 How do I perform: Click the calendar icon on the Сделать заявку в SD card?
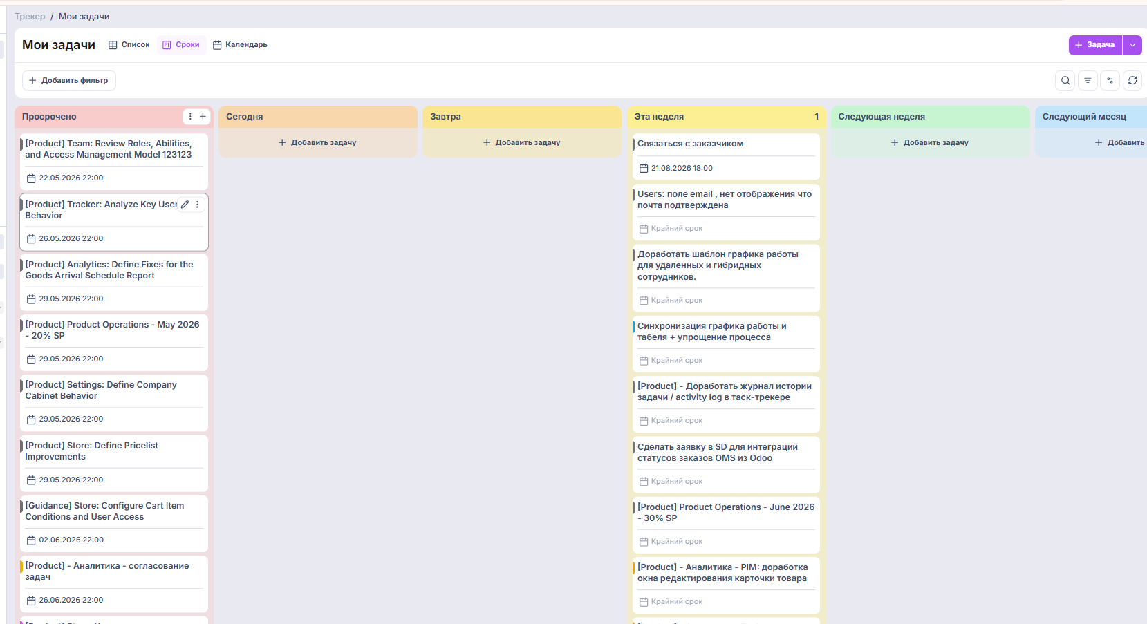(644, 482)
